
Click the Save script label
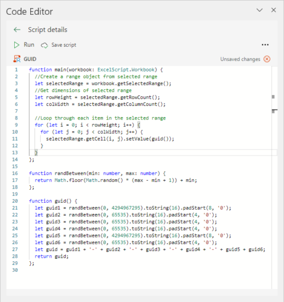coord(64,45)
